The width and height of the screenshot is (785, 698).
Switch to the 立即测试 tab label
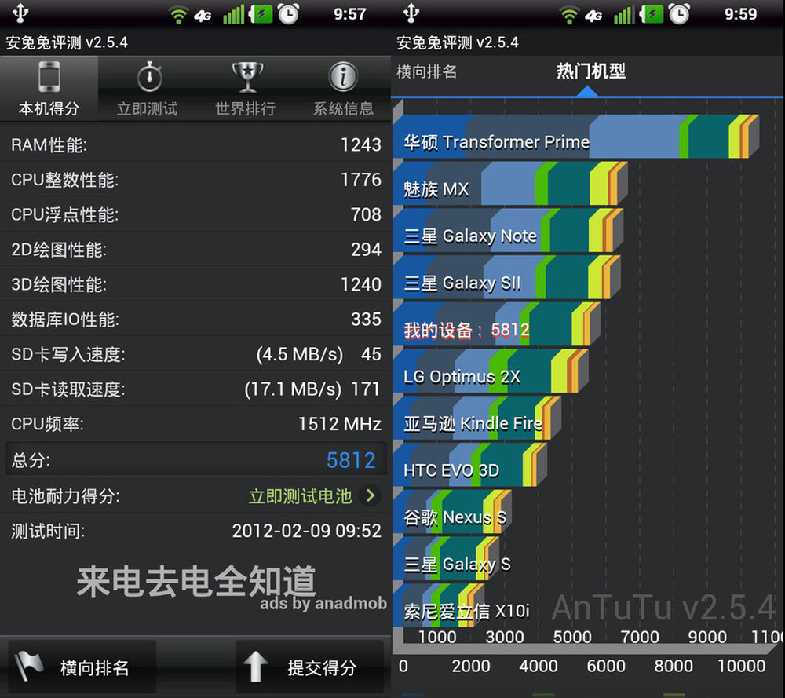(147, 108)
